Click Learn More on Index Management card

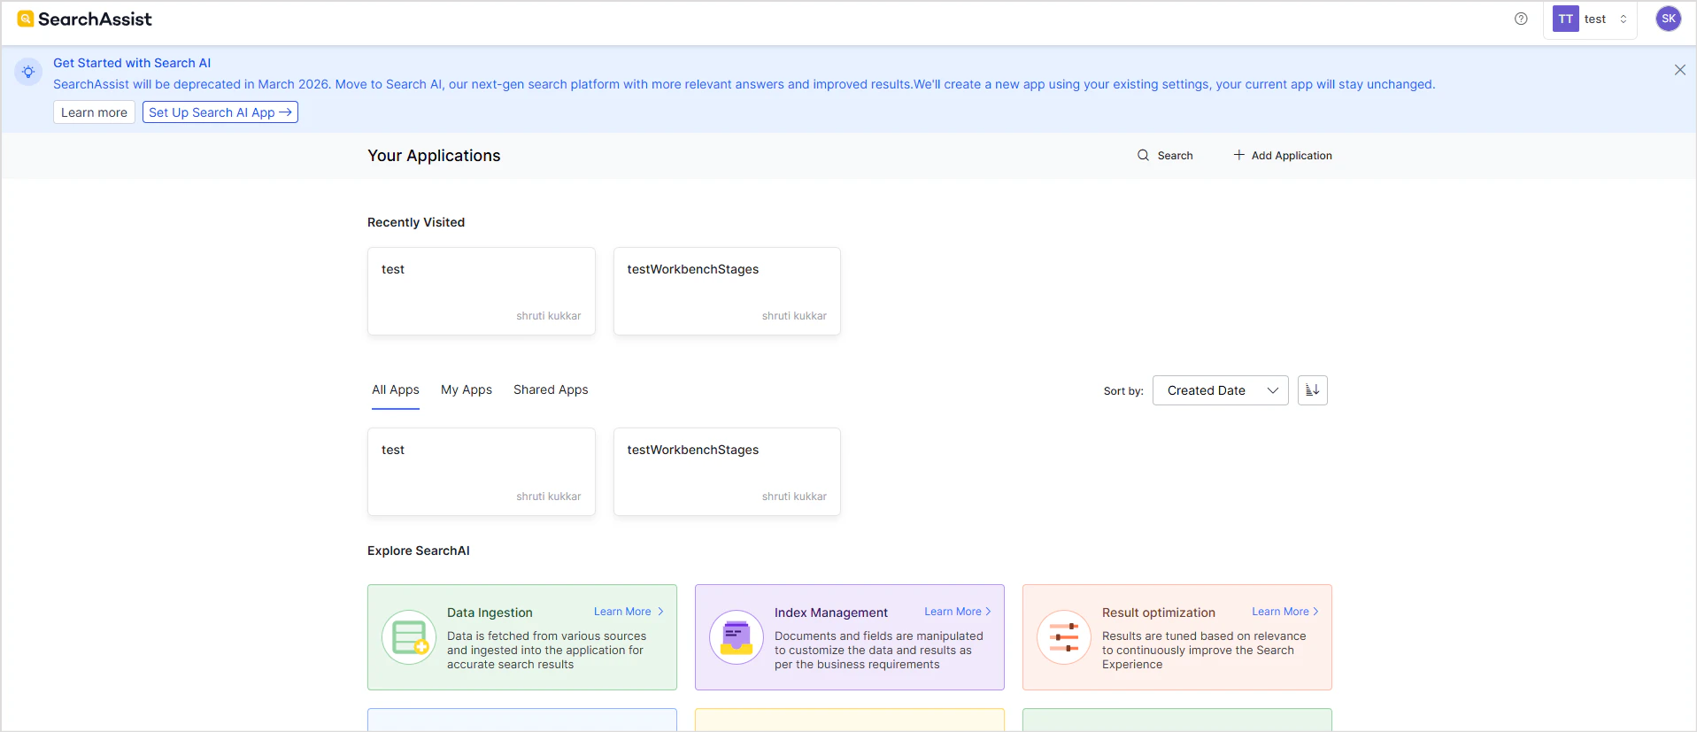coord(958,612)
